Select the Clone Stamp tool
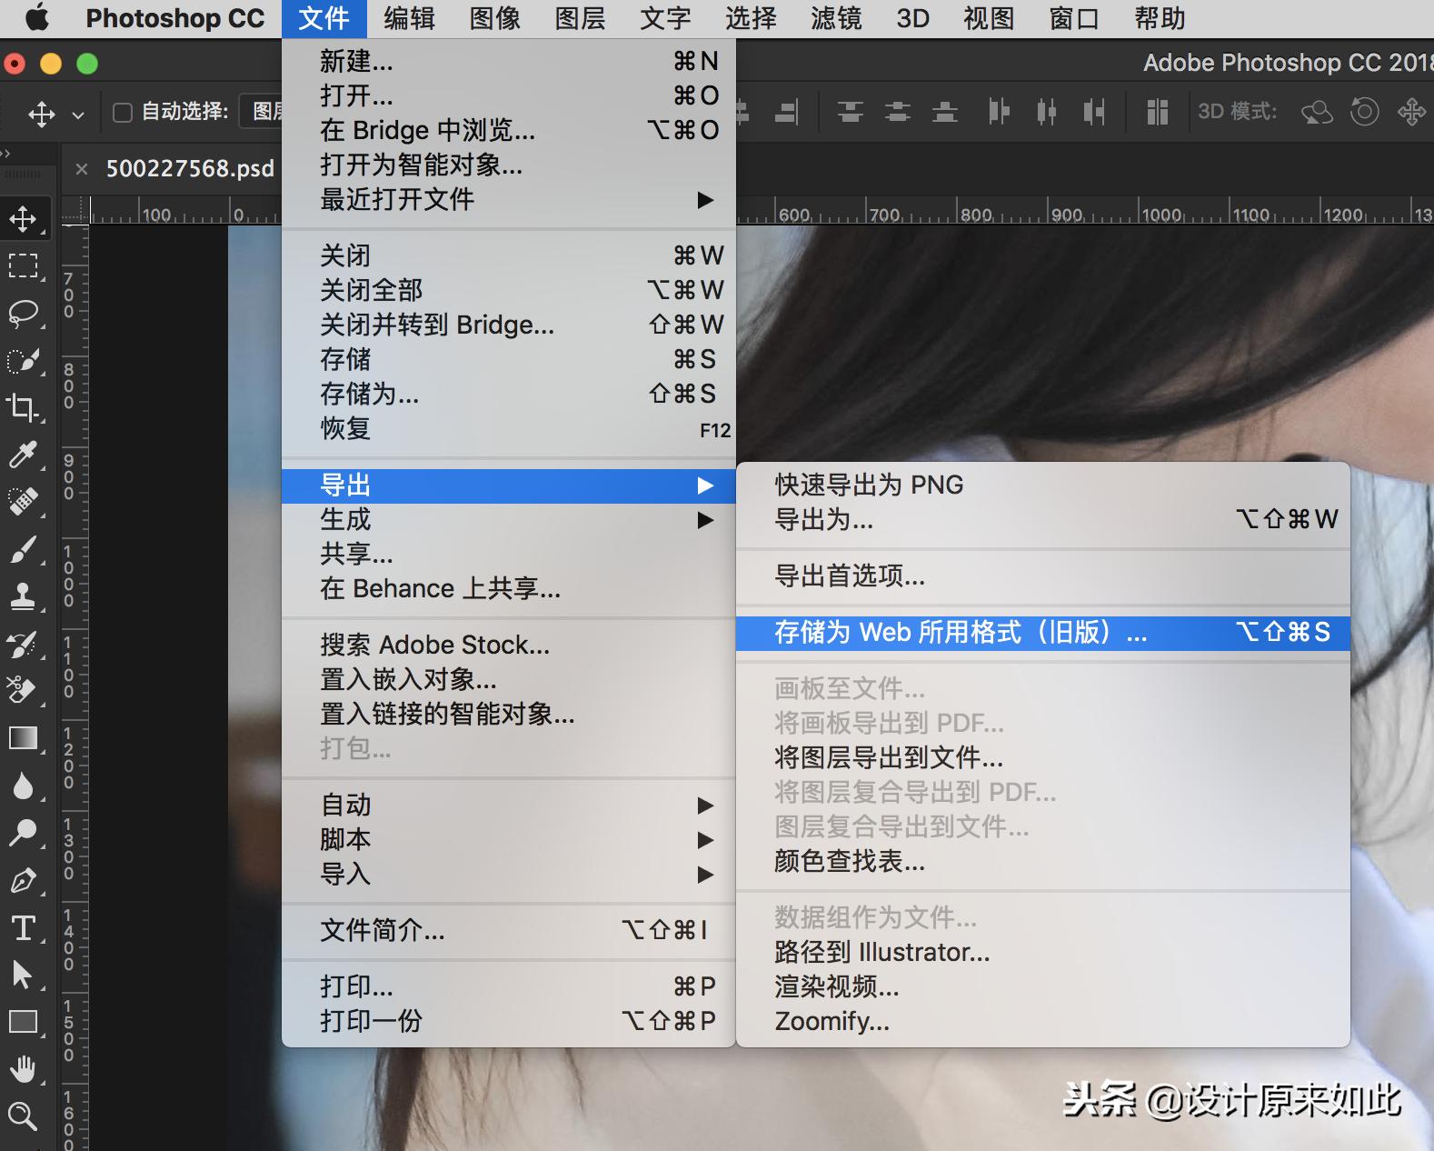Image resolution: width=1434 pixels, height=1151 pixels. 23,596
